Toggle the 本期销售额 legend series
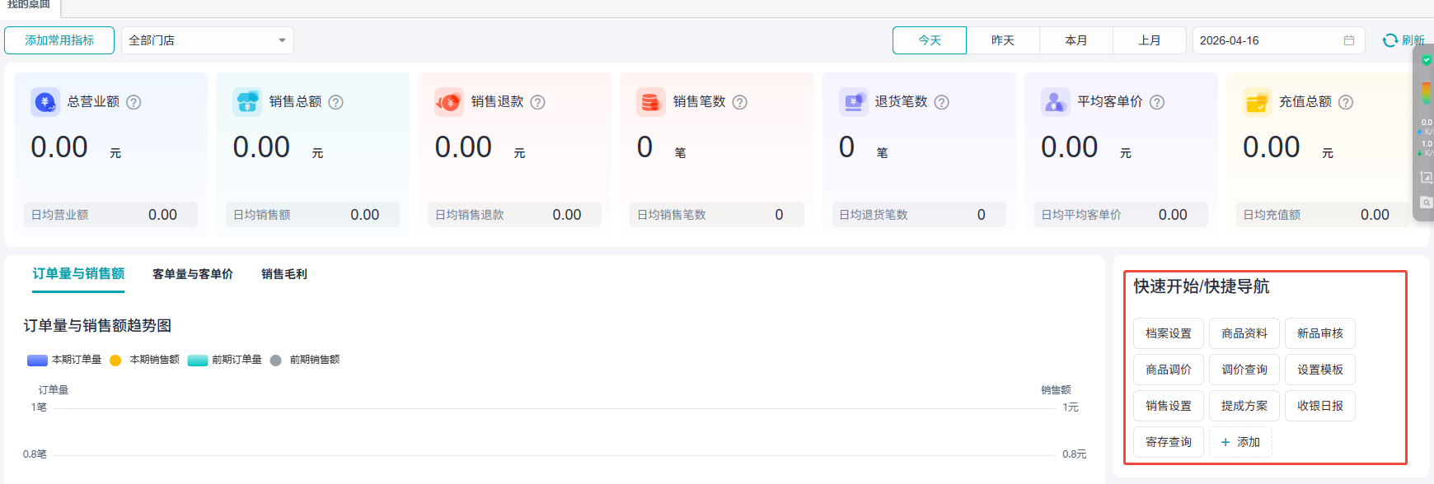Viewport: 1434px width, 484px height. pos(115,360)
